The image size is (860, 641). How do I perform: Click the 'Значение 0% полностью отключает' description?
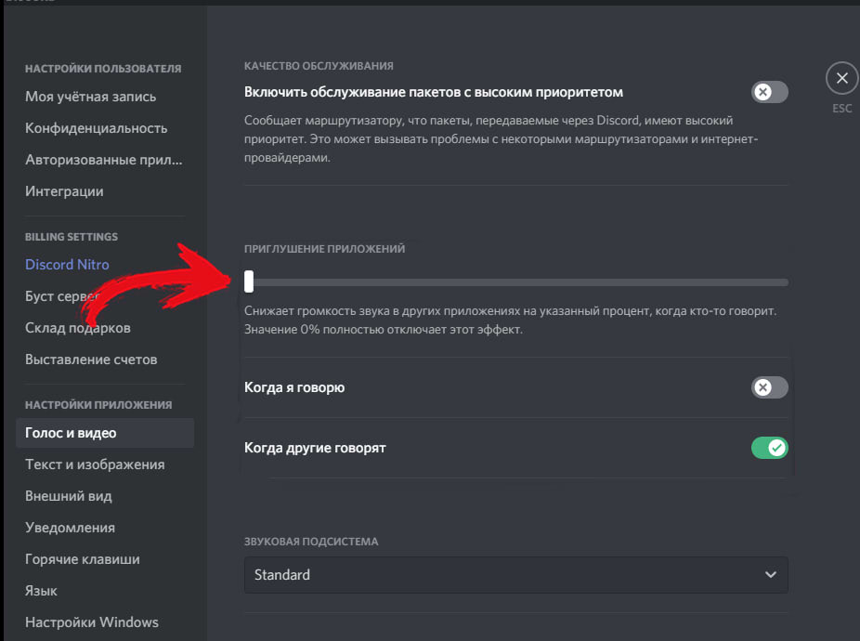(384, 329)
